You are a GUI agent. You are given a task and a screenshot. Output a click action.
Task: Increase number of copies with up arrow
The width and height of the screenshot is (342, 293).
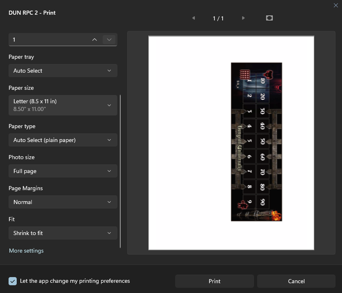coord(95,40)
